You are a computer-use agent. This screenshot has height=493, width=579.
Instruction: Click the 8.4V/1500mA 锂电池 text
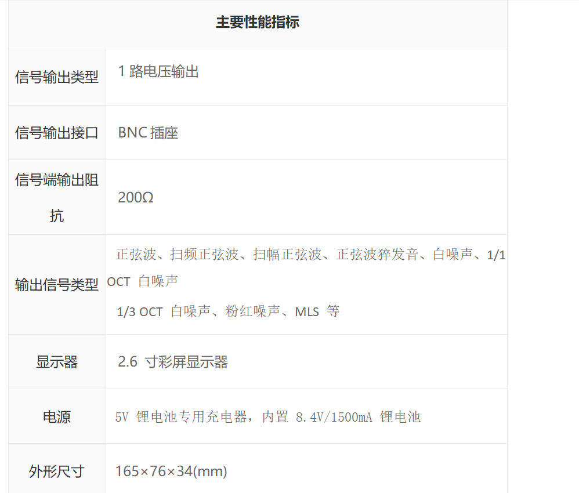click(x=358, y=417)
